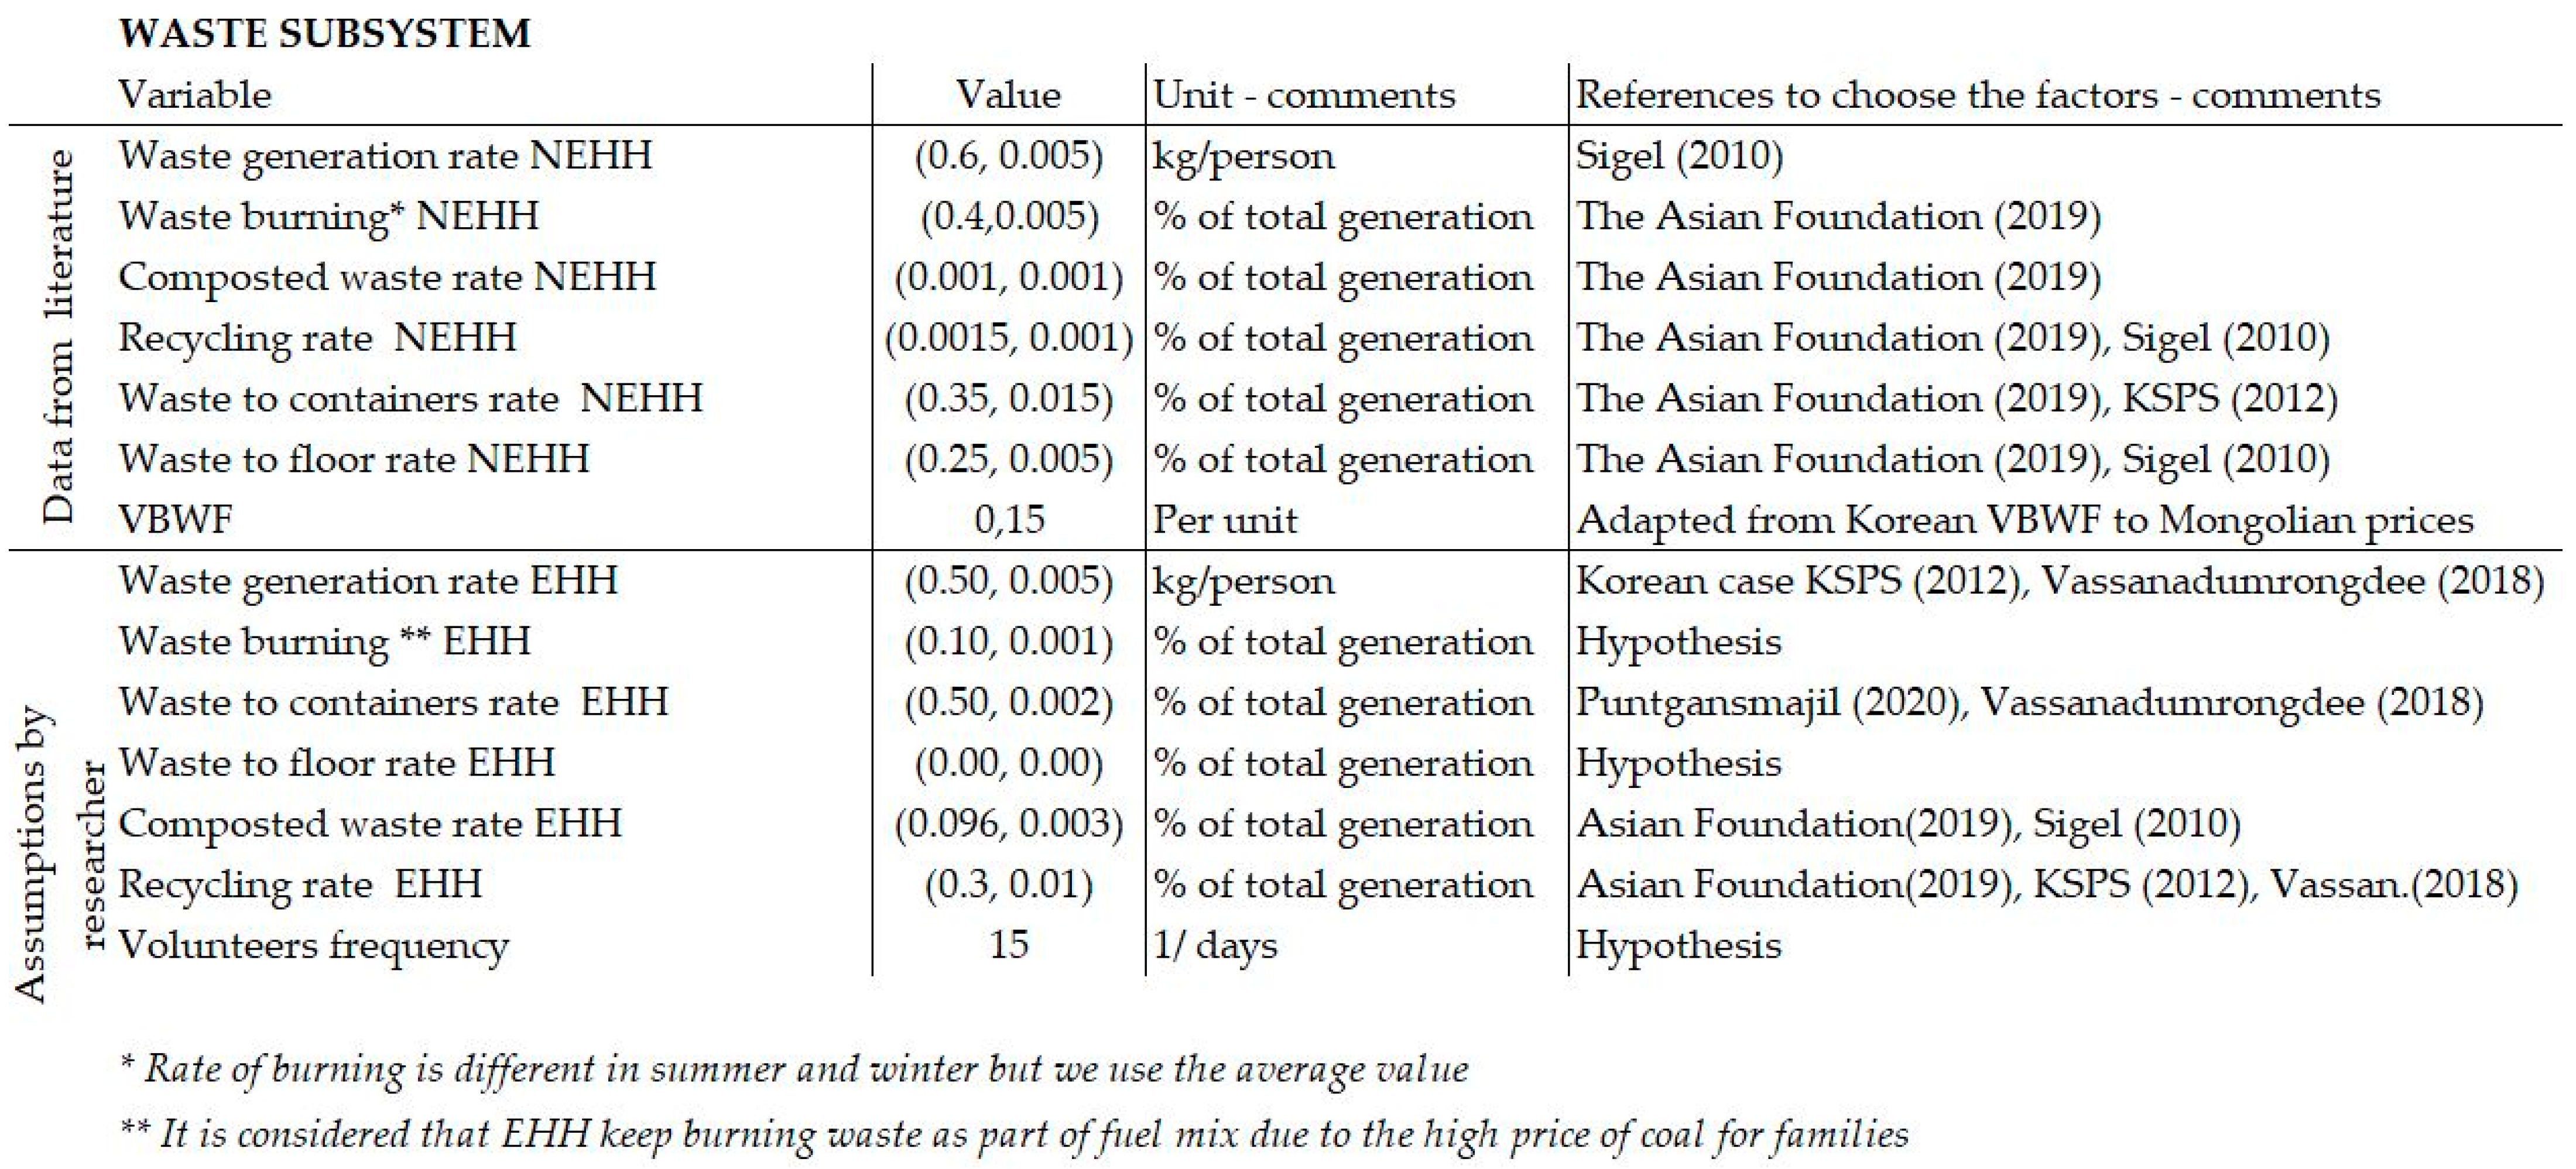Select the Waste generation rate EHH label

[x=368, y=581]
